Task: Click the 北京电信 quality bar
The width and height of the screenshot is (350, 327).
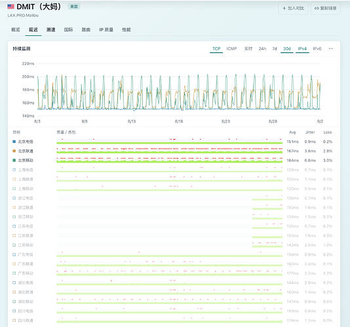Action: [169, 142]
